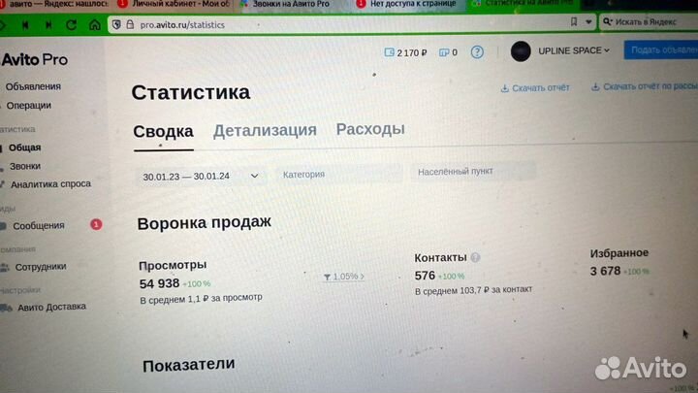Switch to the Звонки на Авито Pro tab
Image resolution: width=698 pixels, height=393 pixels.
286,4
